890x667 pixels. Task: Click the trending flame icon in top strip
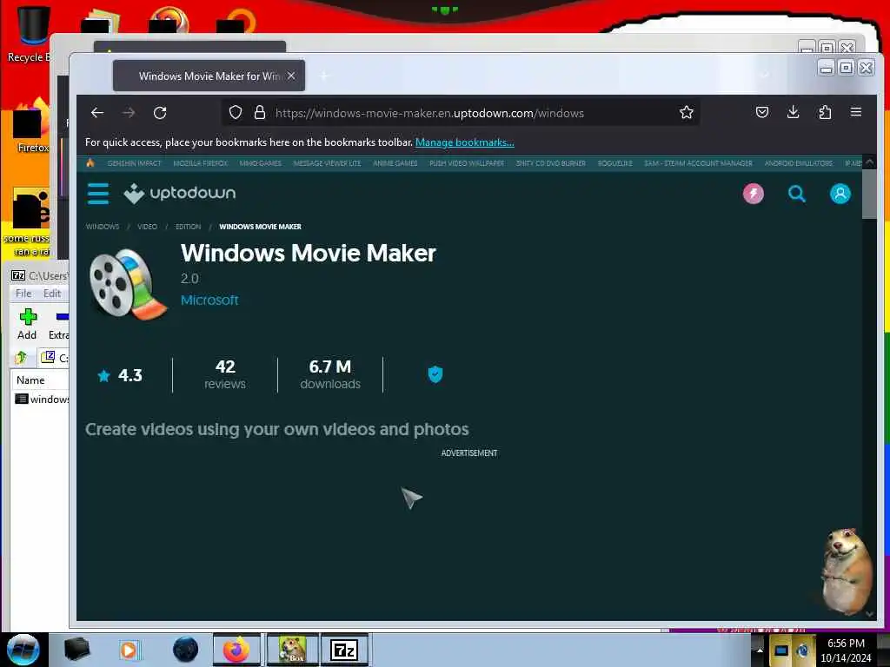(90, 162)
